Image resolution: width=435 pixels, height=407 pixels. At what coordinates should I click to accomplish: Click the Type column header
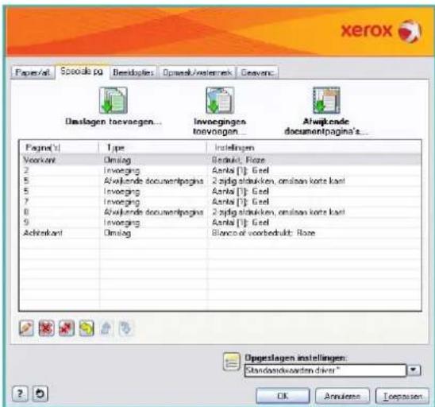[152, 148]
